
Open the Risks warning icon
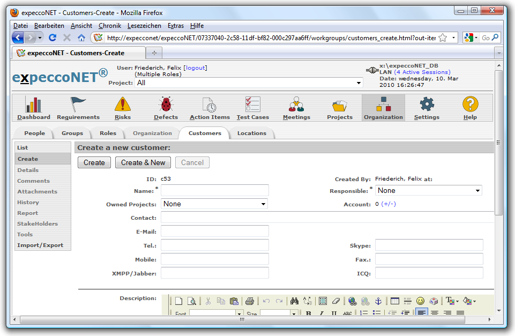[123, 108]
